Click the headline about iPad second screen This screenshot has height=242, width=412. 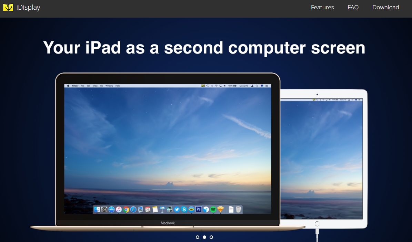click(x=204, y=48)
